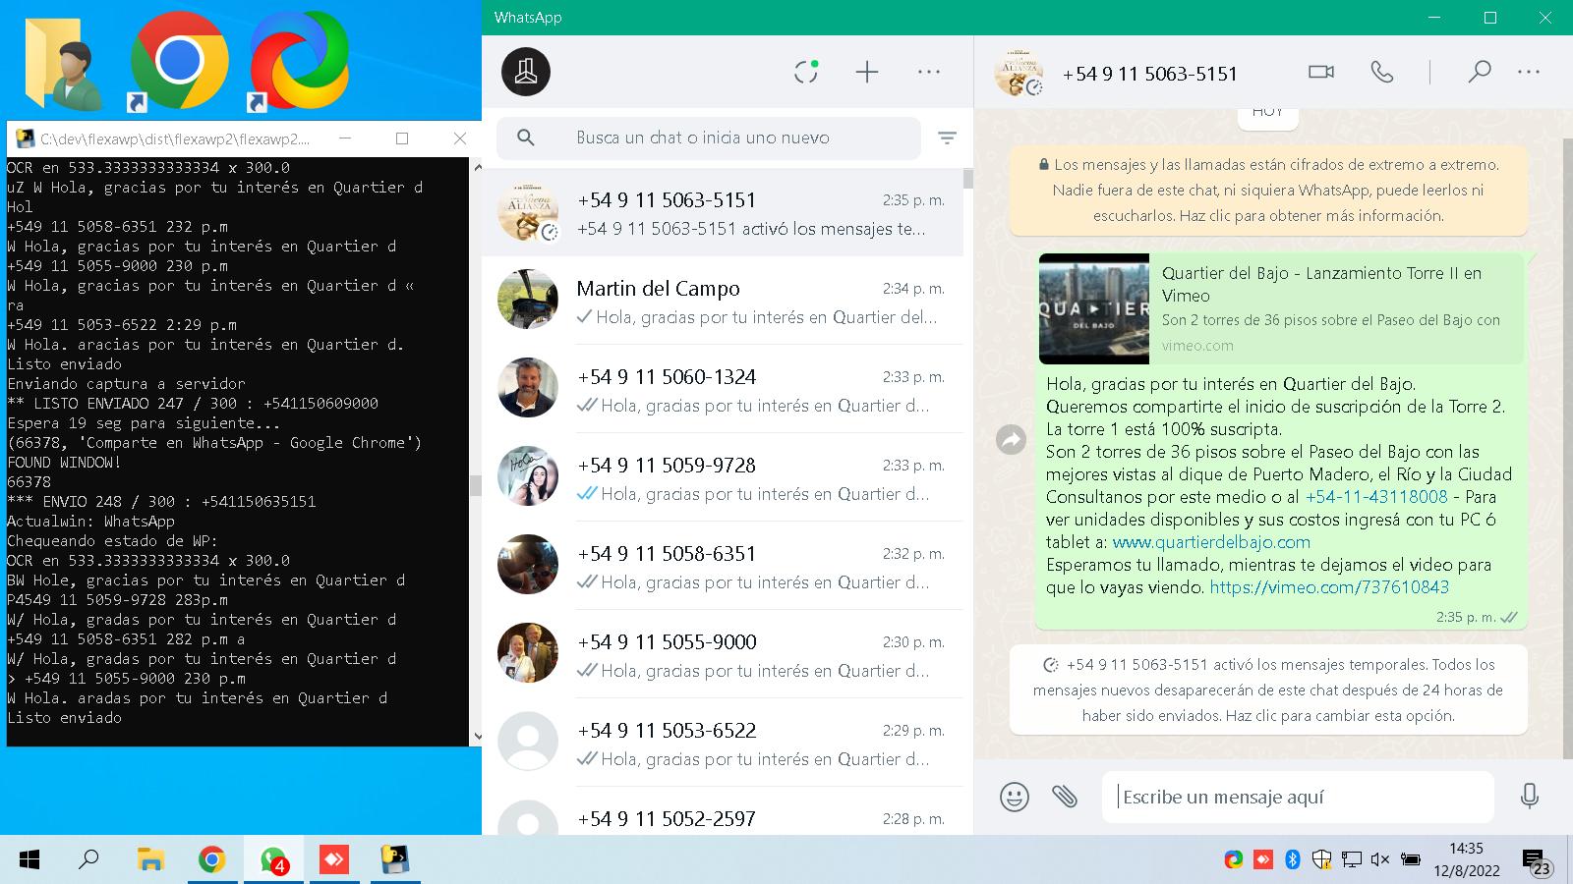
Task: Open the Windows Start menu
Action: point(29,860)
